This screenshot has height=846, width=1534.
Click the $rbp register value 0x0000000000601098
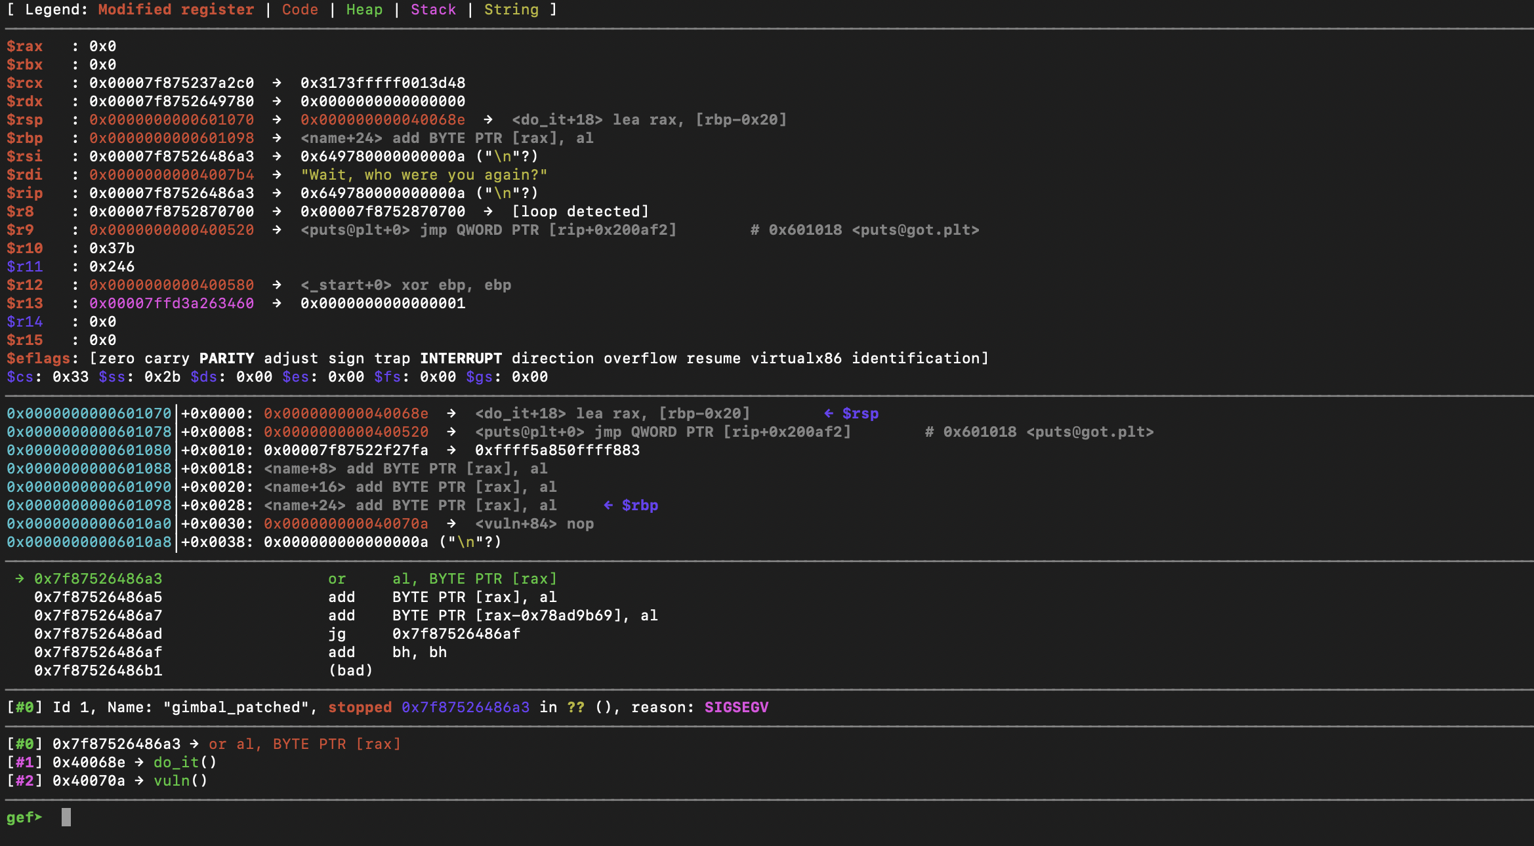click(172, 138)
